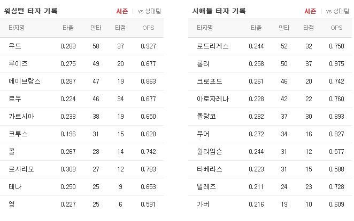Switch to vs 상대팀 in 워싱턴 table
Screen dimensions: 354x221
(149, 11)
